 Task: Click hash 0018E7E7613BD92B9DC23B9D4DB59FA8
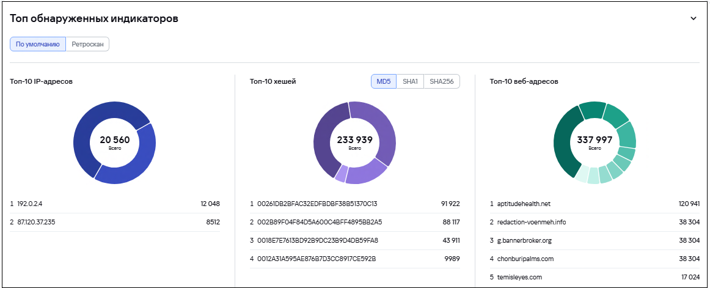point(317,240)
